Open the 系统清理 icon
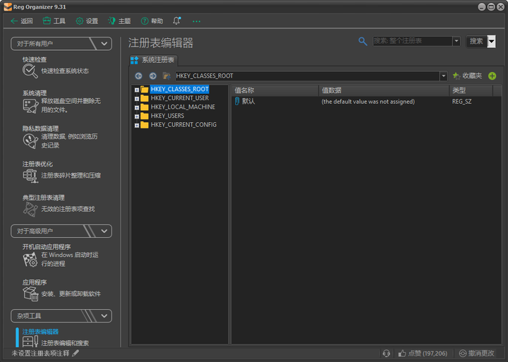Screen dimensions: 508x362 [30, 106]
